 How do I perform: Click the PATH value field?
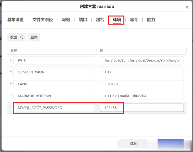pos(142,60)
